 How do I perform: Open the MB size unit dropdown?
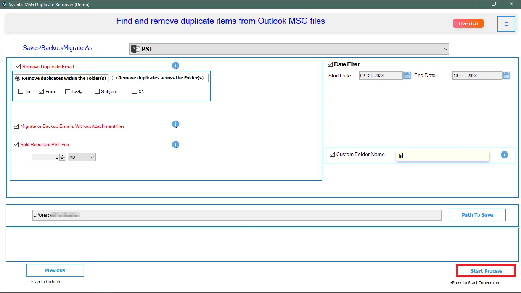82,157
